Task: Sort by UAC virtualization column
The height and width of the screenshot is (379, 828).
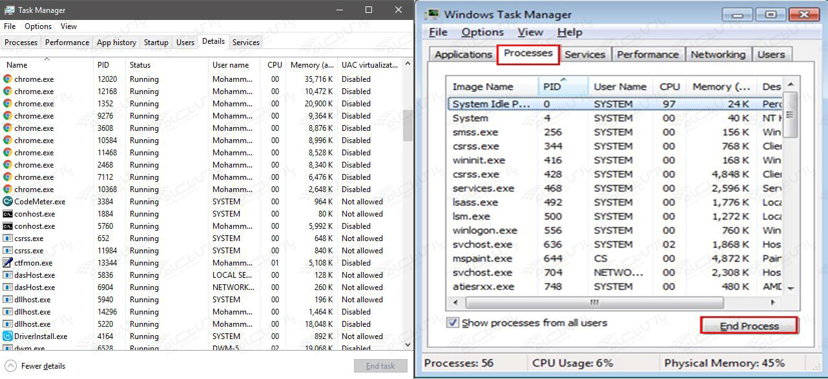Action: click(369, 64)
